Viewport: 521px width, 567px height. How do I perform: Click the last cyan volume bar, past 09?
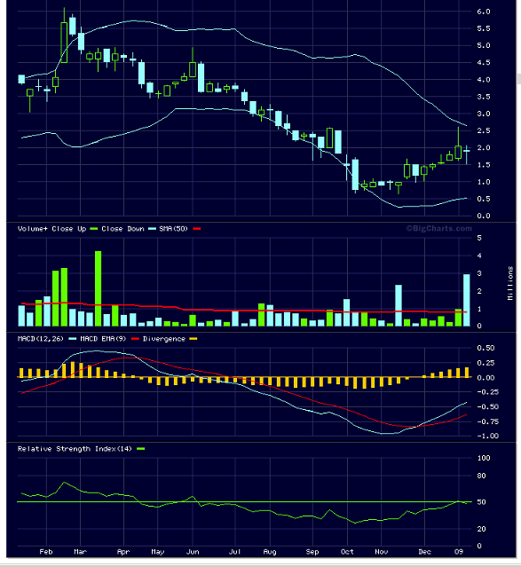[x=467, y=300]
